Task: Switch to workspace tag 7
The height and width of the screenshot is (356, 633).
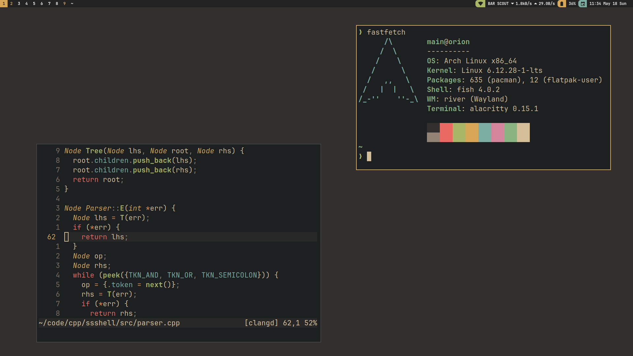Action: [x=49, y=4]
